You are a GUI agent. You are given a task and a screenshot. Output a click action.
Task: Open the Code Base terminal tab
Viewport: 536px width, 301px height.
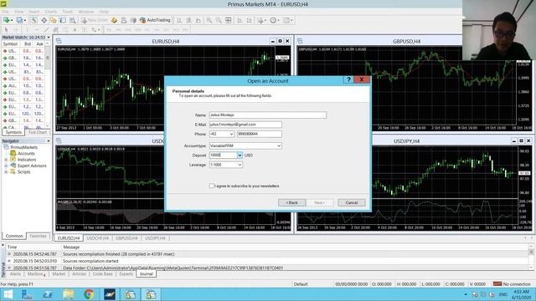pos(102,274)
